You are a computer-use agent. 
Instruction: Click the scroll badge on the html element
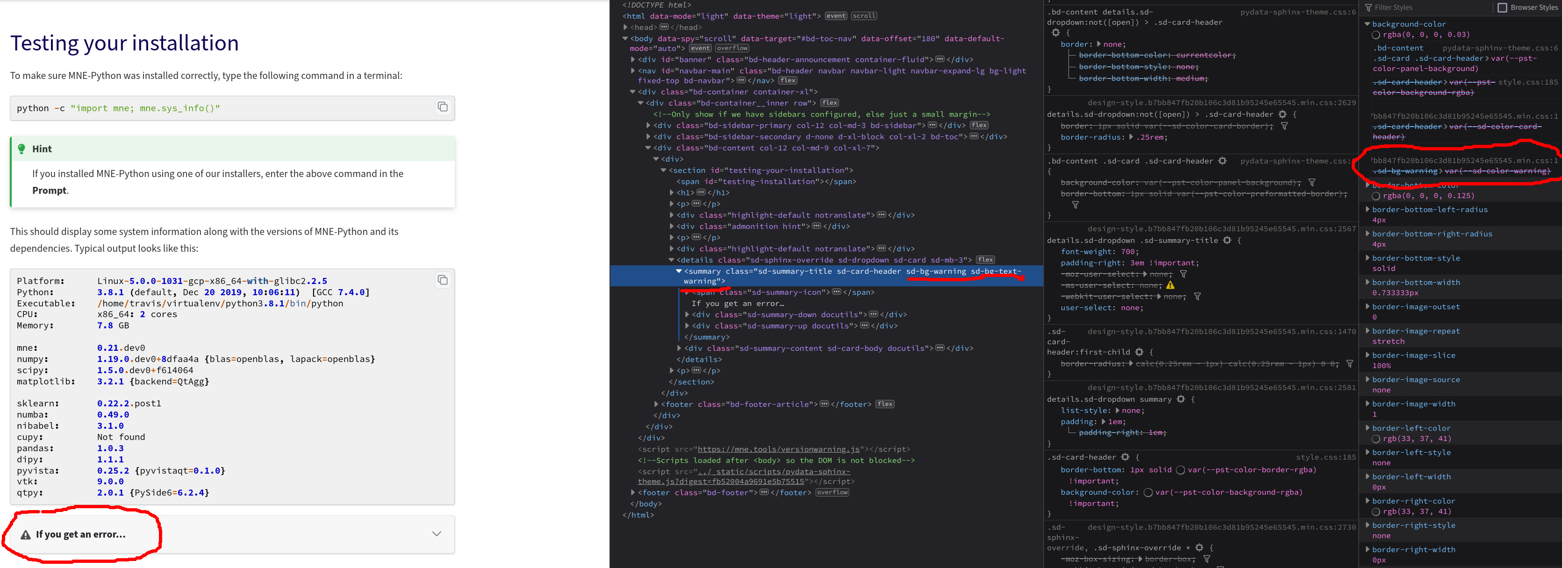[863, 16]
